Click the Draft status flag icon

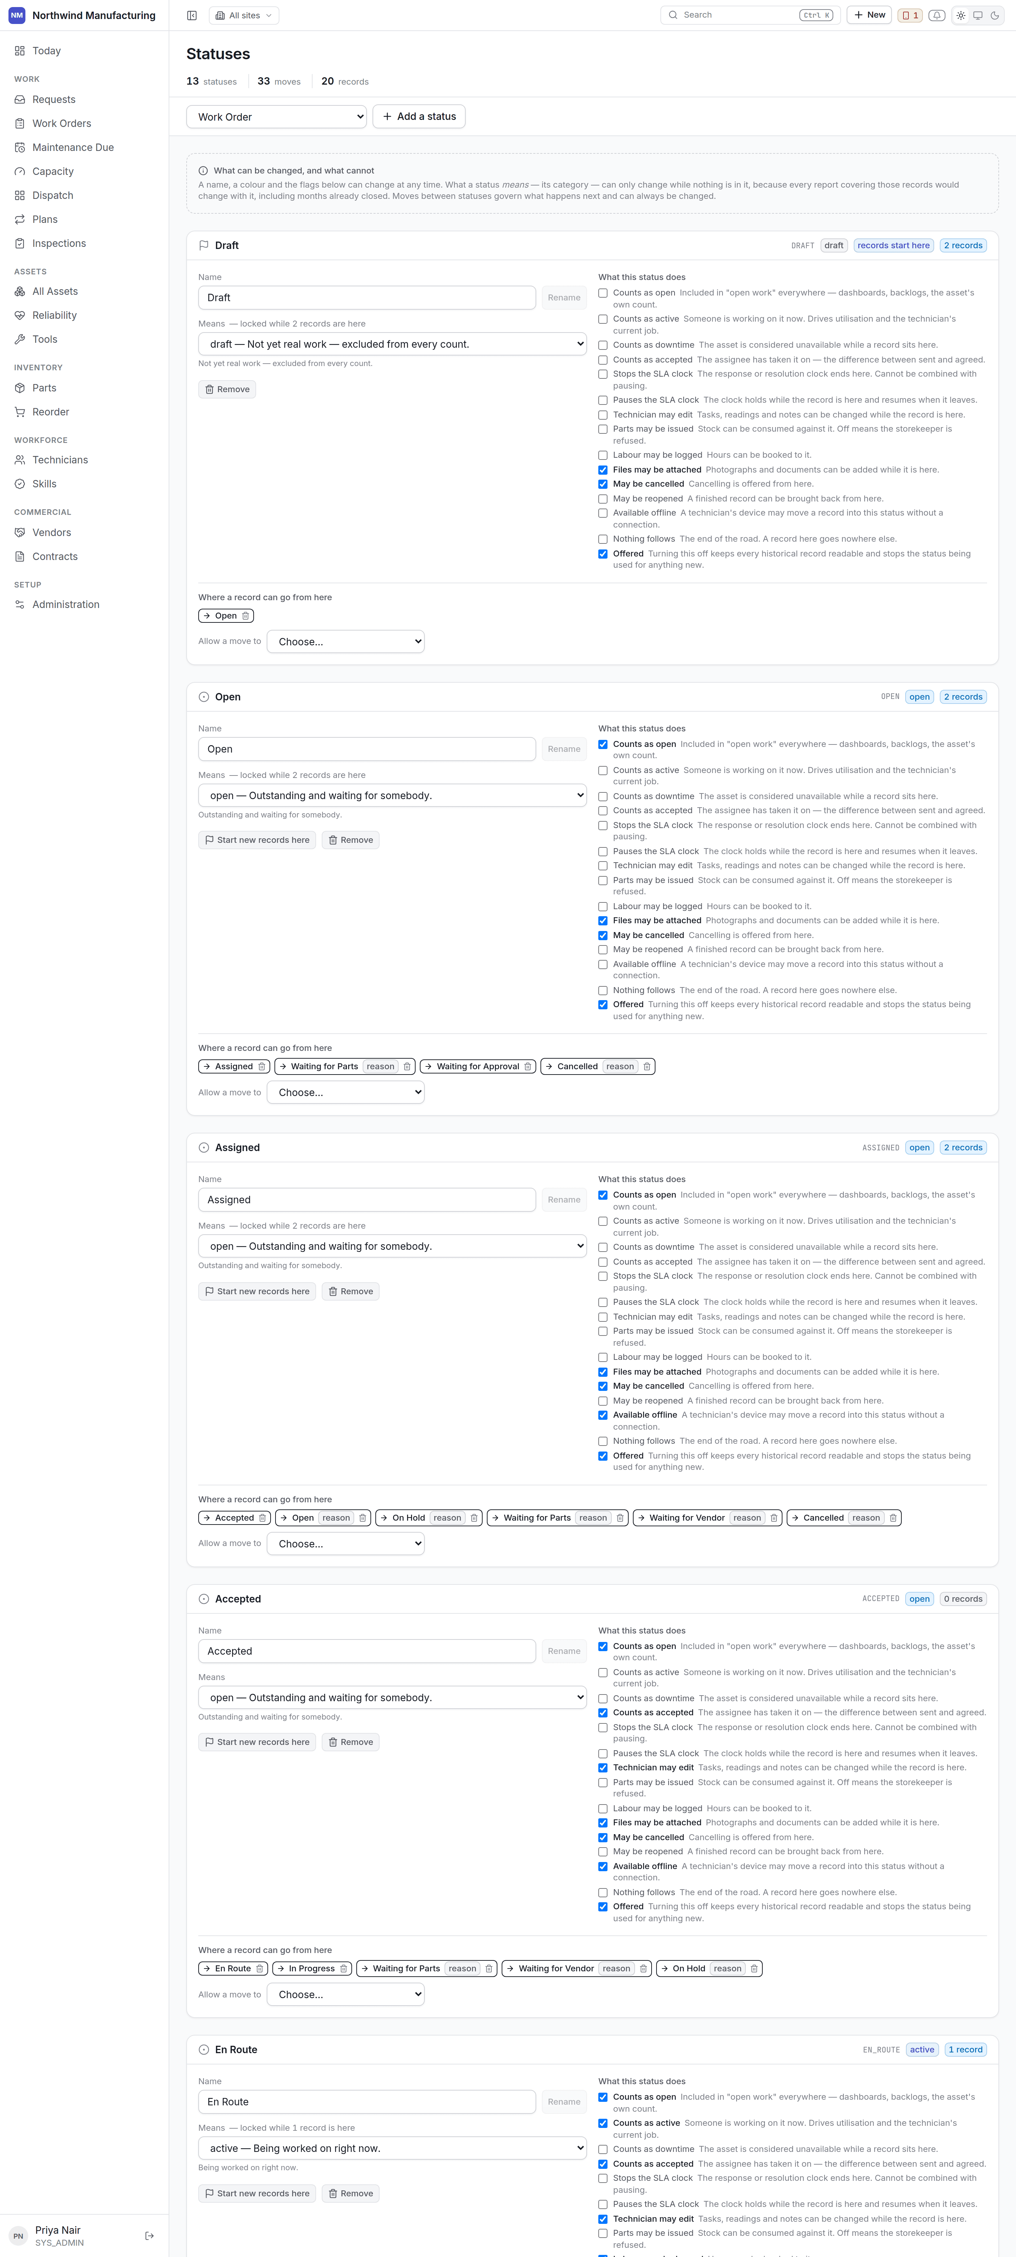203,245
